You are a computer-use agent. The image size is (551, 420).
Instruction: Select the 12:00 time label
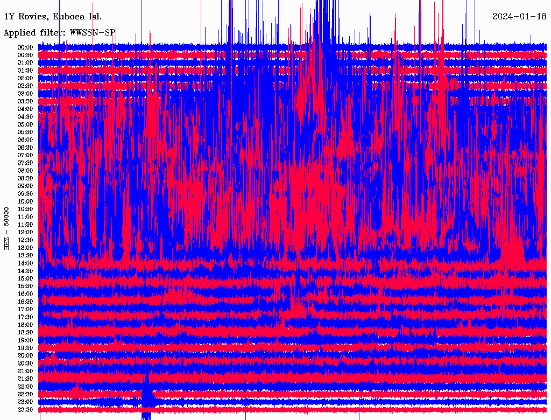[x=25, y=232]
